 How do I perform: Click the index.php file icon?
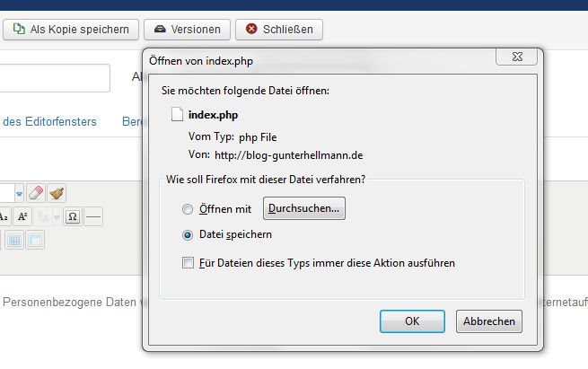pyautogui.click(x=178, y=115)
